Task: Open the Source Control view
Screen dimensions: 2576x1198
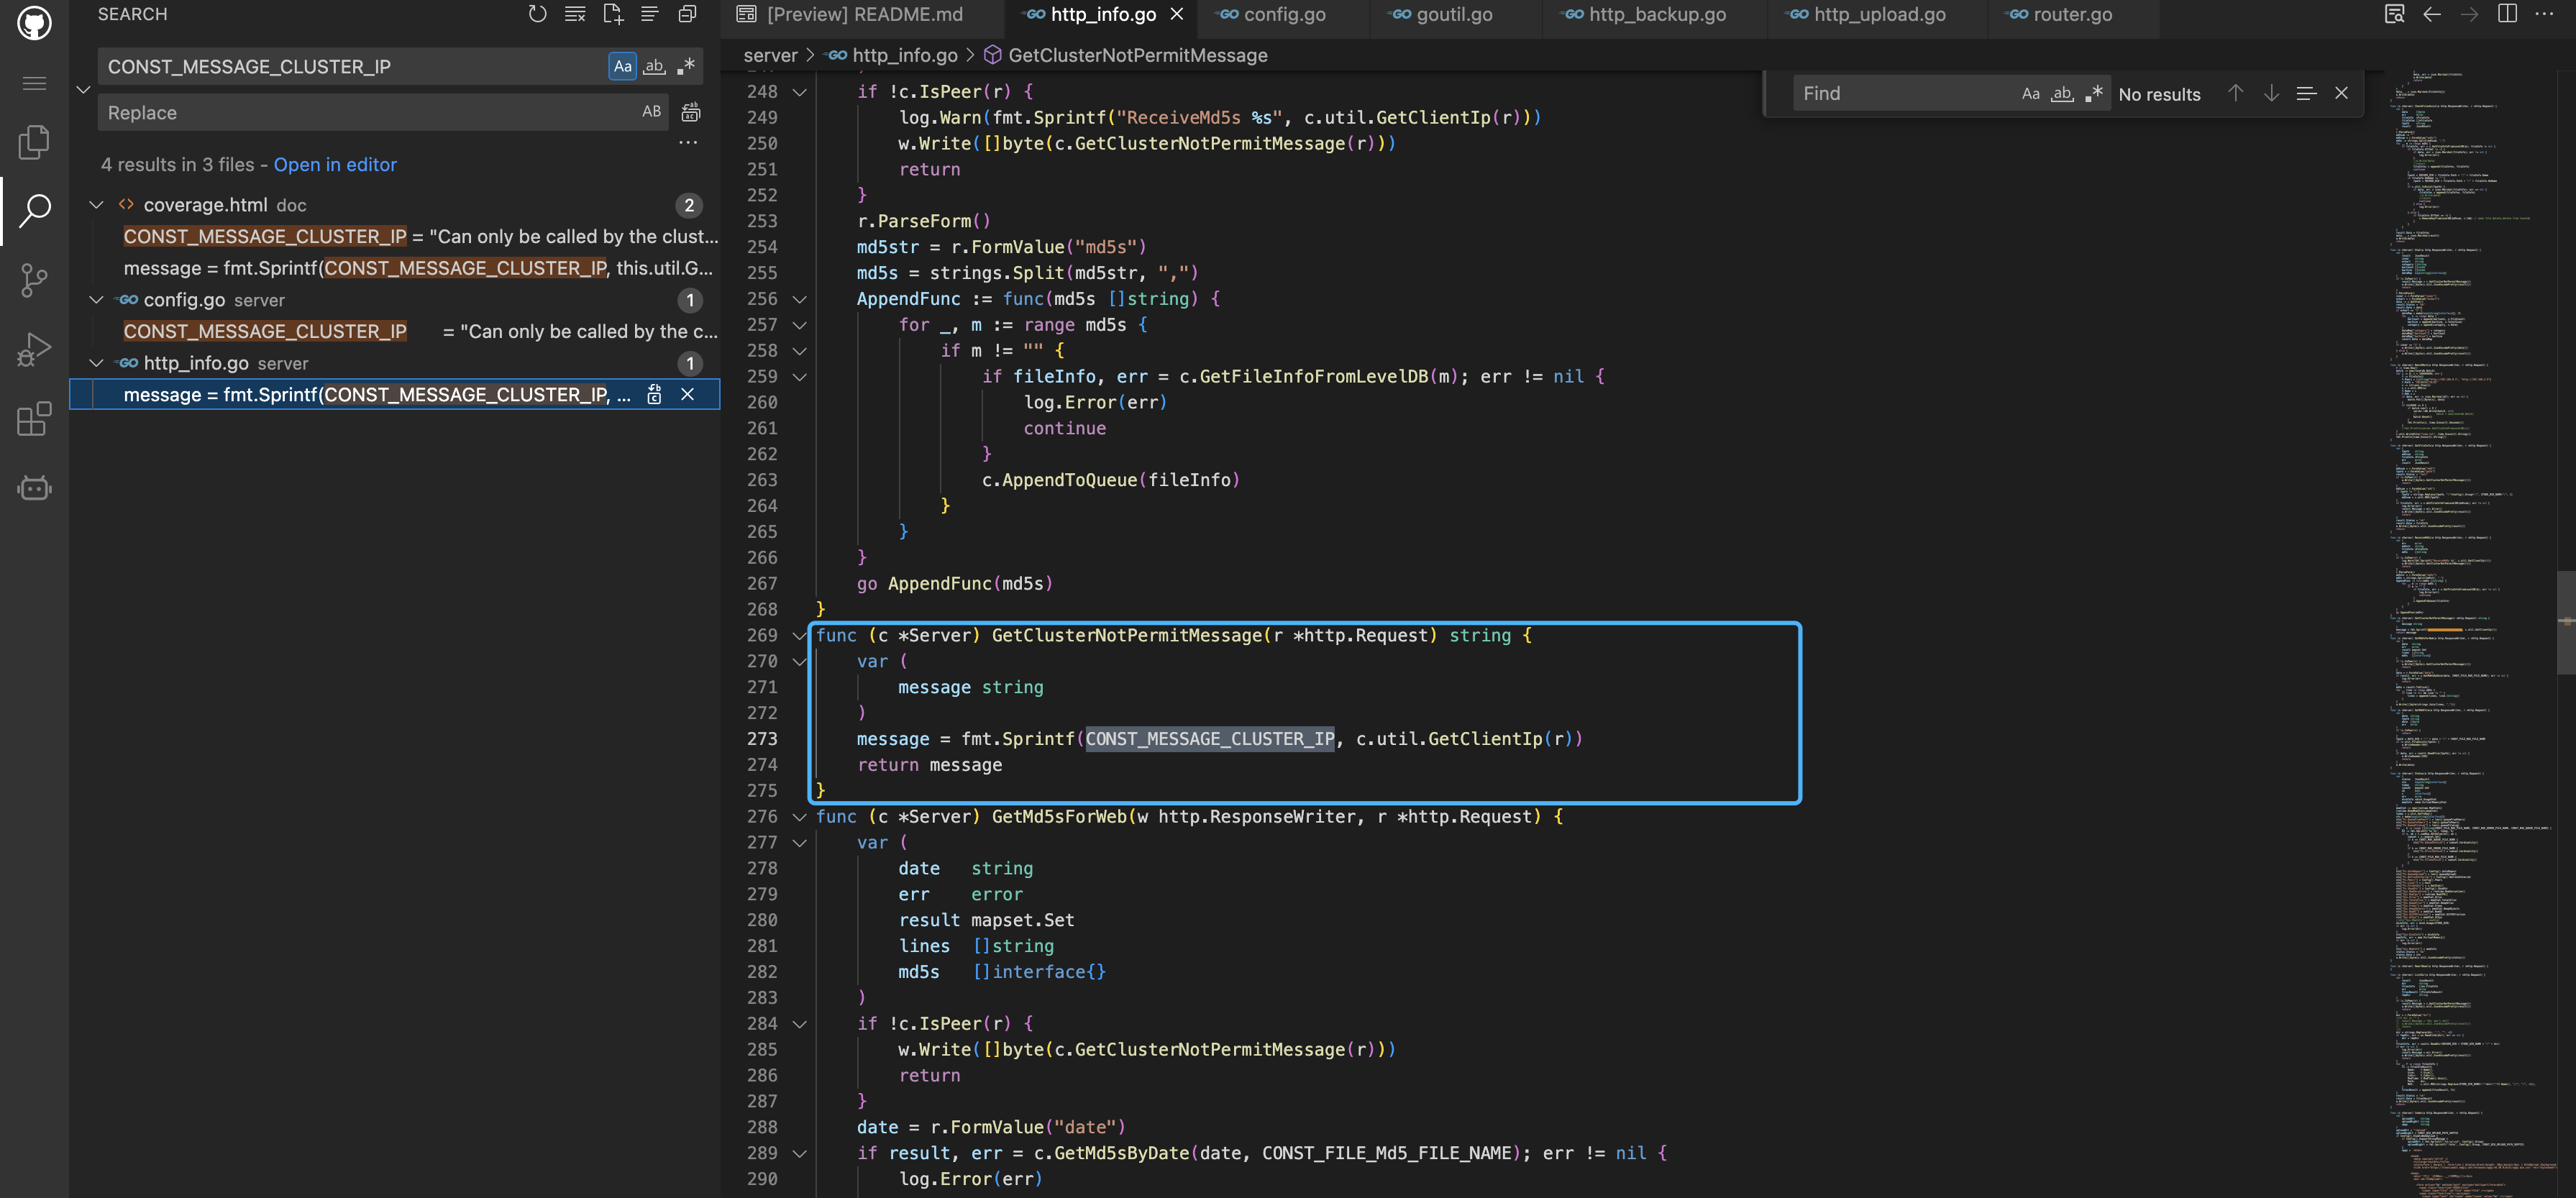Action: tap(34, 280)
